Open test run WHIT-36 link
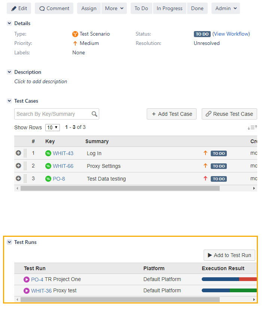 pos(42,291)
